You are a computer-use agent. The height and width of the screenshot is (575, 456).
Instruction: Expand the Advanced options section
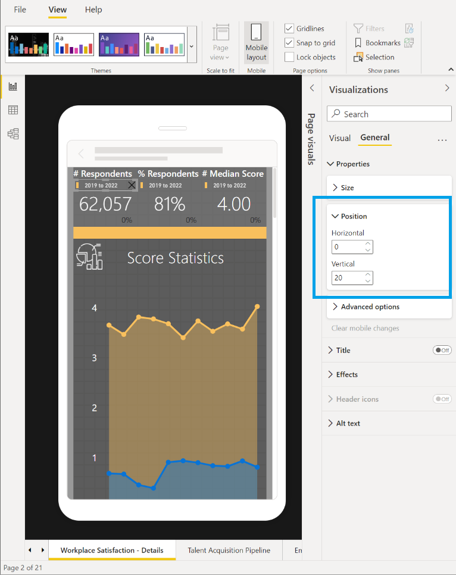click(x=370, y=307)
